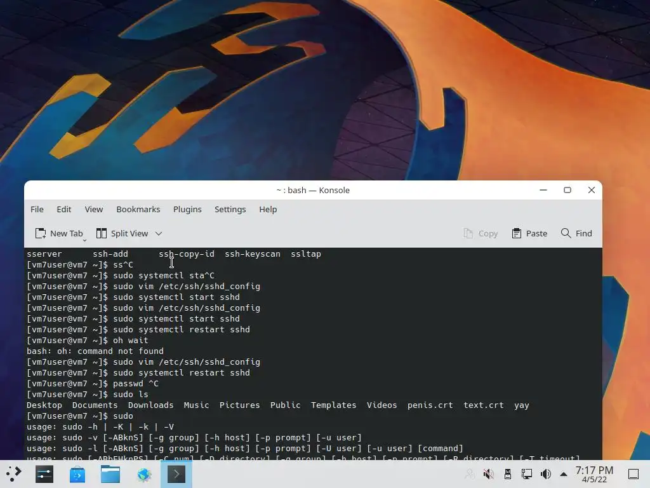Minimize the Konsole window

[x=543, y=190]
